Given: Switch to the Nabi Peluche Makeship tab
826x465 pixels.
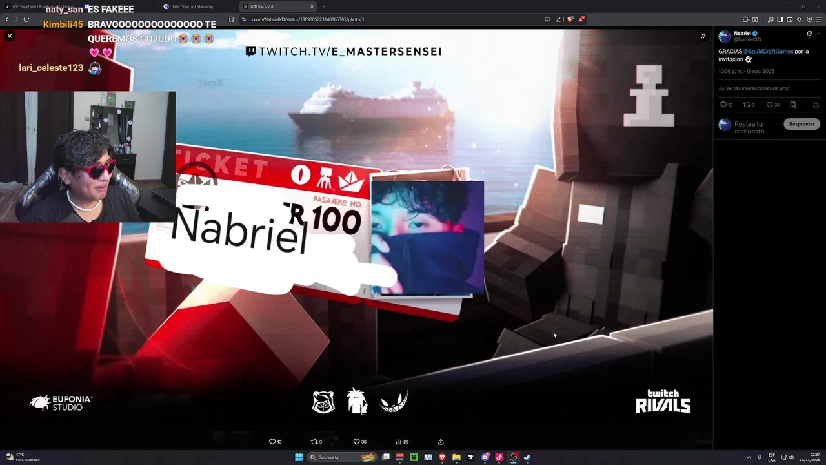Looking at the screenshot, I should pyautogui.click(x=192, y=6).
